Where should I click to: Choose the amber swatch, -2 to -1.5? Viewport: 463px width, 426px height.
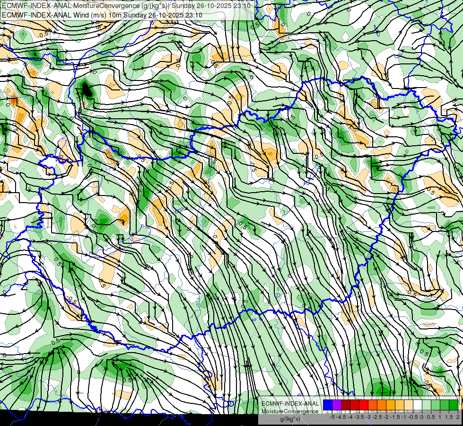tap(391, 405)
